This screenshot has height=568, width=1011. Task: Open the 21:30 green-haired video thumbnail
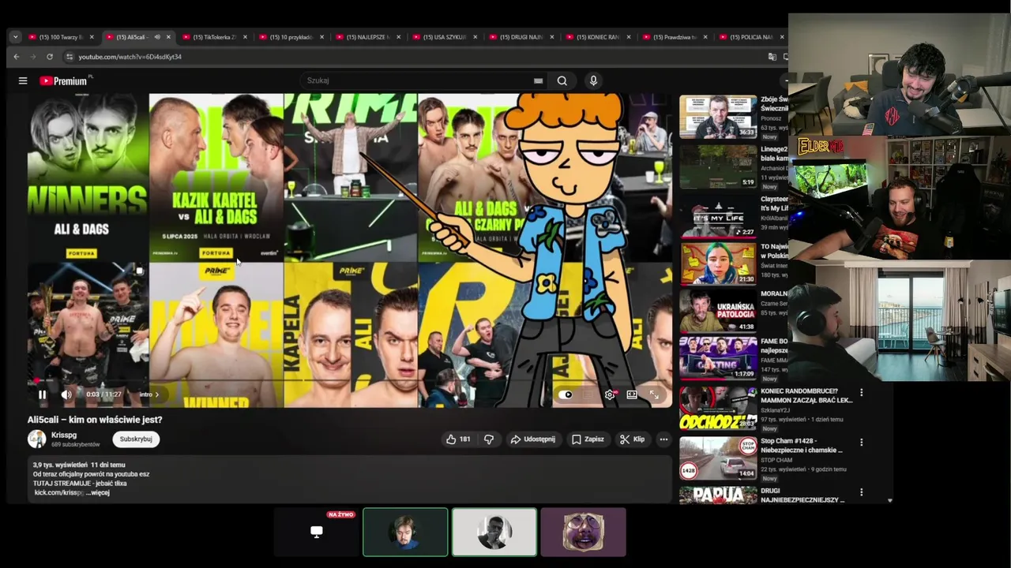tap(718, 264)
